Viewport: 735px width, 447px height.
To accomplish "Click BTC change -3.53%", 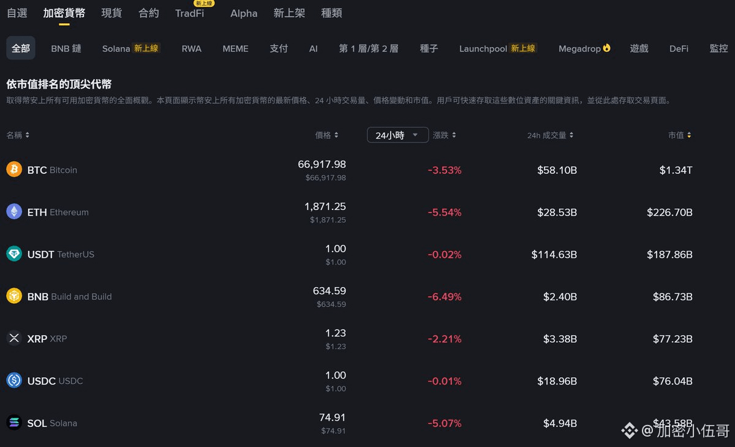I will (x=445, y=170).
